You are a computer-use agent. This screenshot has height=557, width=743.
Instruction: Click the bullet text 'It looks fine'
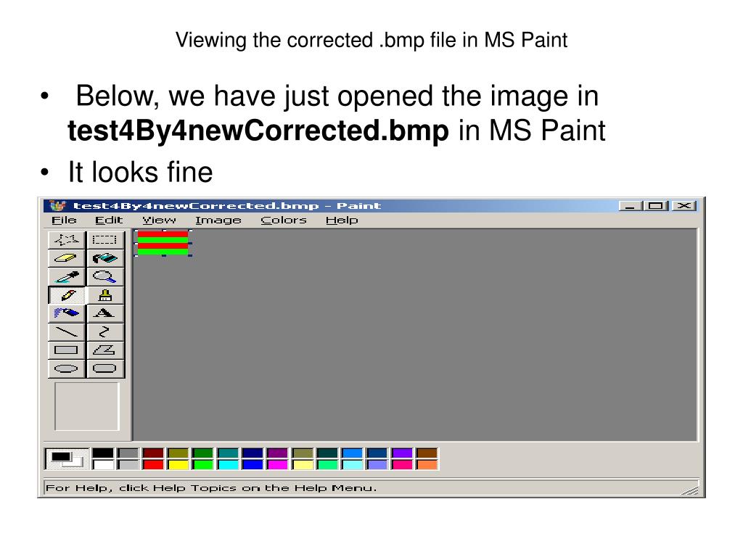tap(140, 171)
